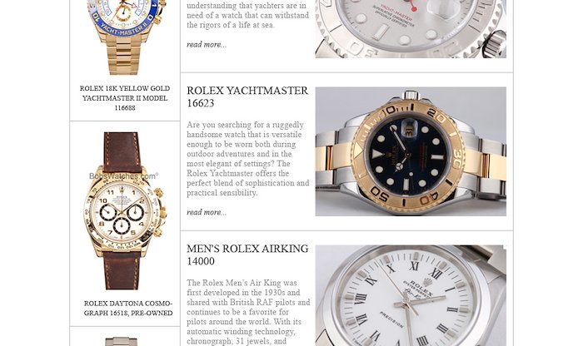Image resolution: width=583 pixels, height=346 pixels.
Task: Click the Air King description paragraph
Action: pyautogui.click(x=248, y=312)
